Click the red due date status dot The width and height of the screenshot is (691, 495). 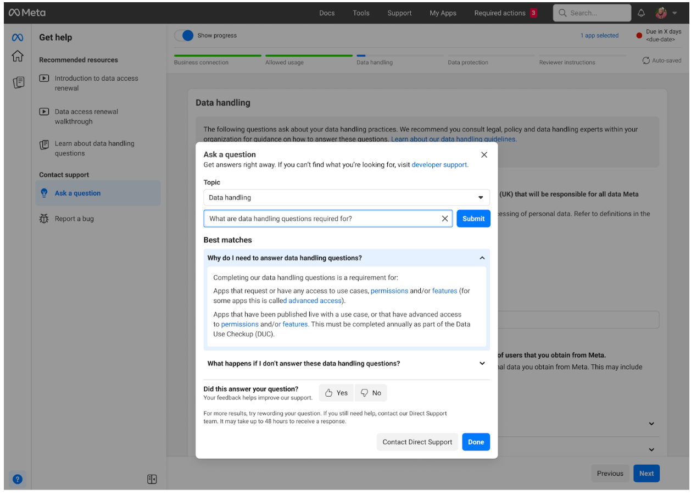point(639,36)
